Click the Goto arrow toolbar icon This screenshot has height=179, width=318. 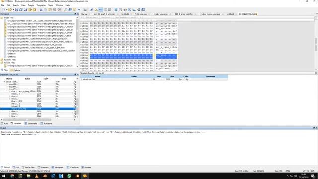coord(79,10)
